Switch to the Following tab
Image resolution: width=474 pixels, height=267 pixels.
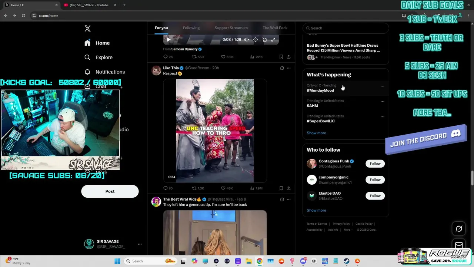point(191,28)
